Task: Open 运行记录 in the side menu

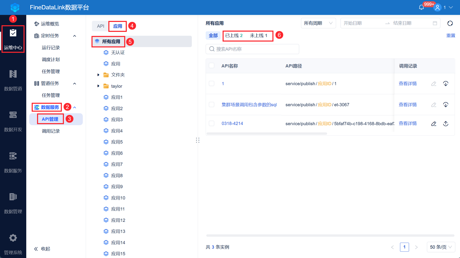Action: (51, 48)
